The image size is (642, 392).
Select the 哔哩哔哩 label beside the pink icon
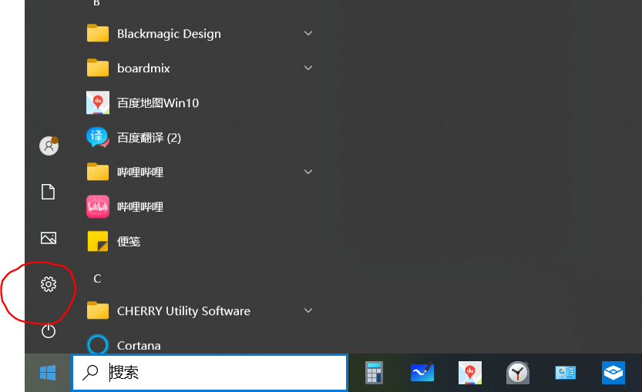click(140, 206)
